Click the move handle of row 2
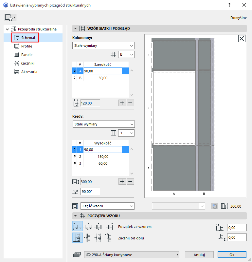The image size is (252, 262). coord(75,157)
